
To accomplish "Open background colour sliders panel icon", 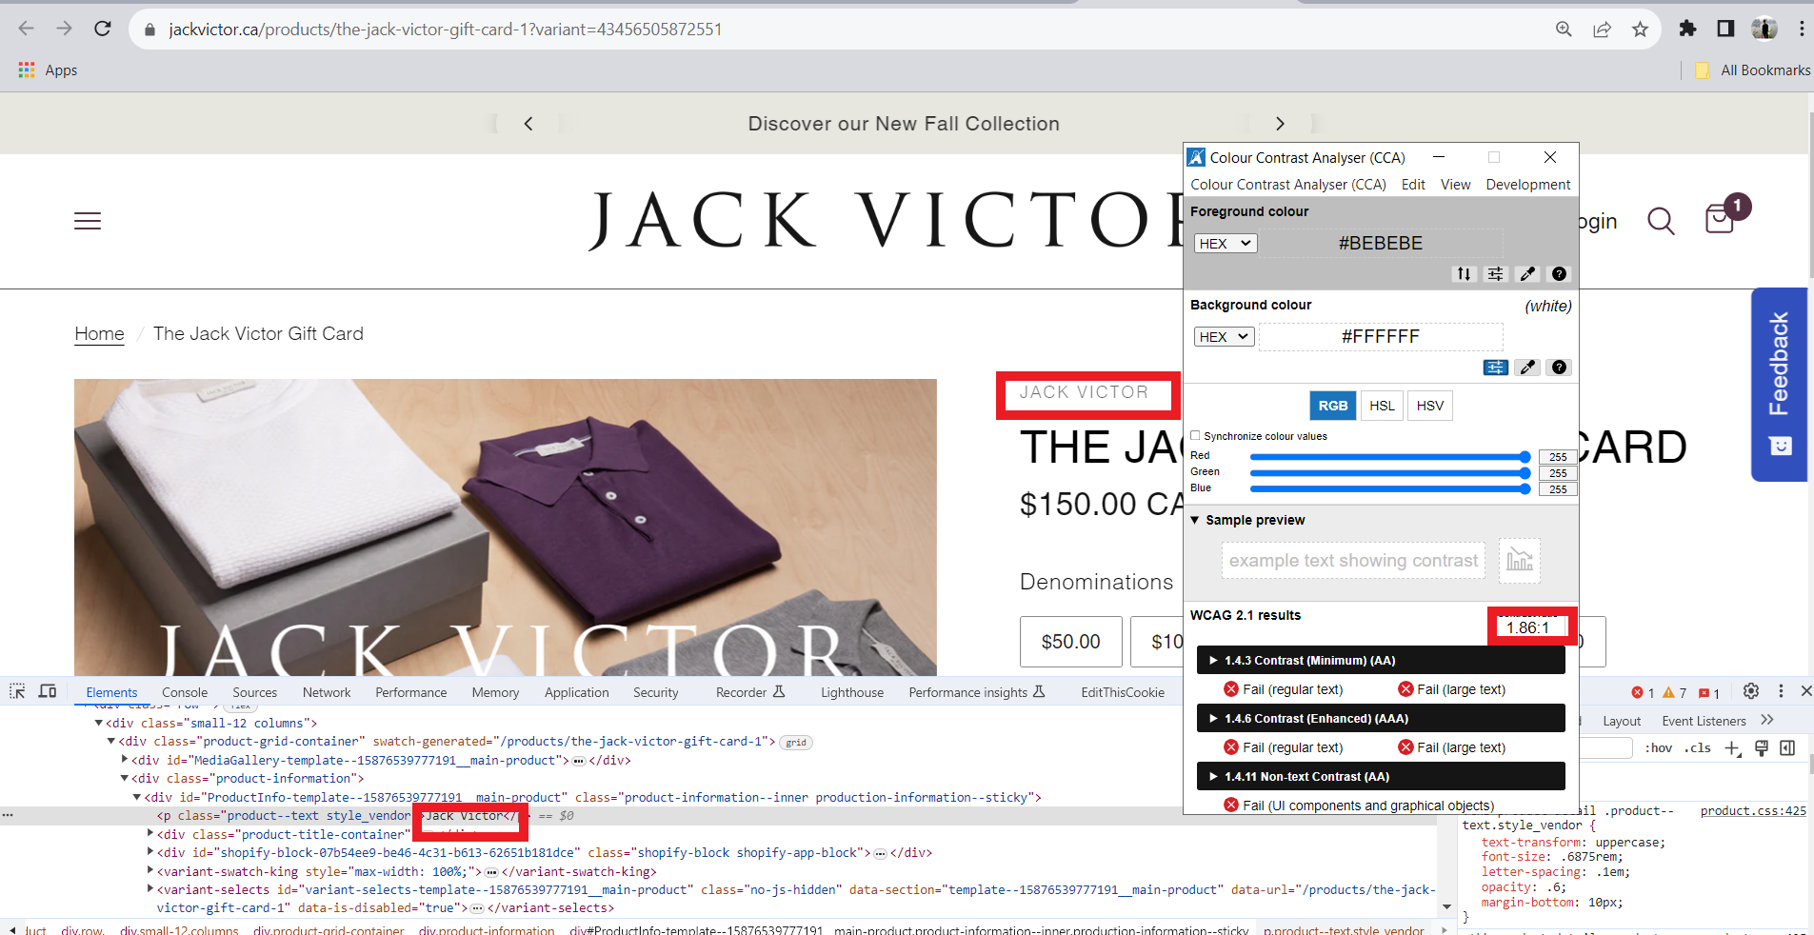I will (x=1495, y=368).
